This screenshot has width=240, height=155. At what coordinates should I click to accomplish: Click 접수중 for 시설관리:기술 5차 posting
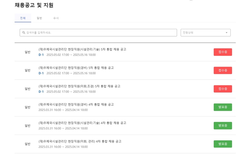(223, 52)
